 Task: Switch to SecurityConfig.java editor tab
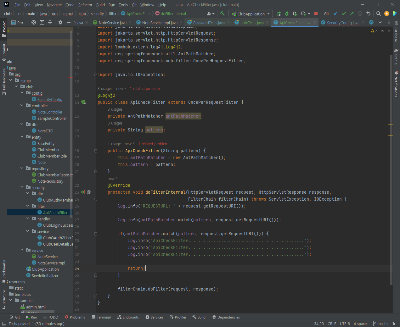(x=343, y=23)
